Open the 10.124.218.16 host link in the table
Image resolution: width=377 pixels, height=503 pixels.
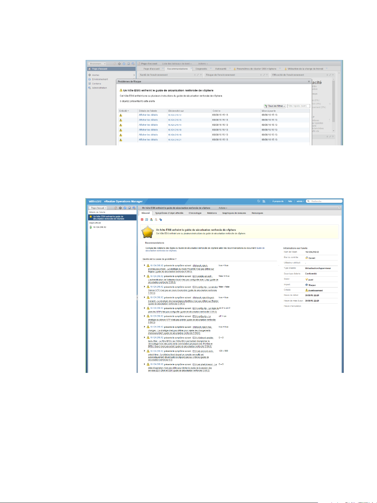(175, 135)
